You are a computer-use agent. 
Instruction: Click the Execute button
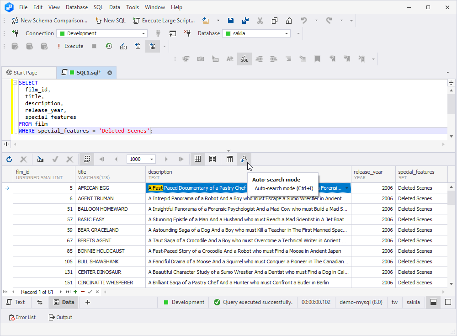click(70, 46)
